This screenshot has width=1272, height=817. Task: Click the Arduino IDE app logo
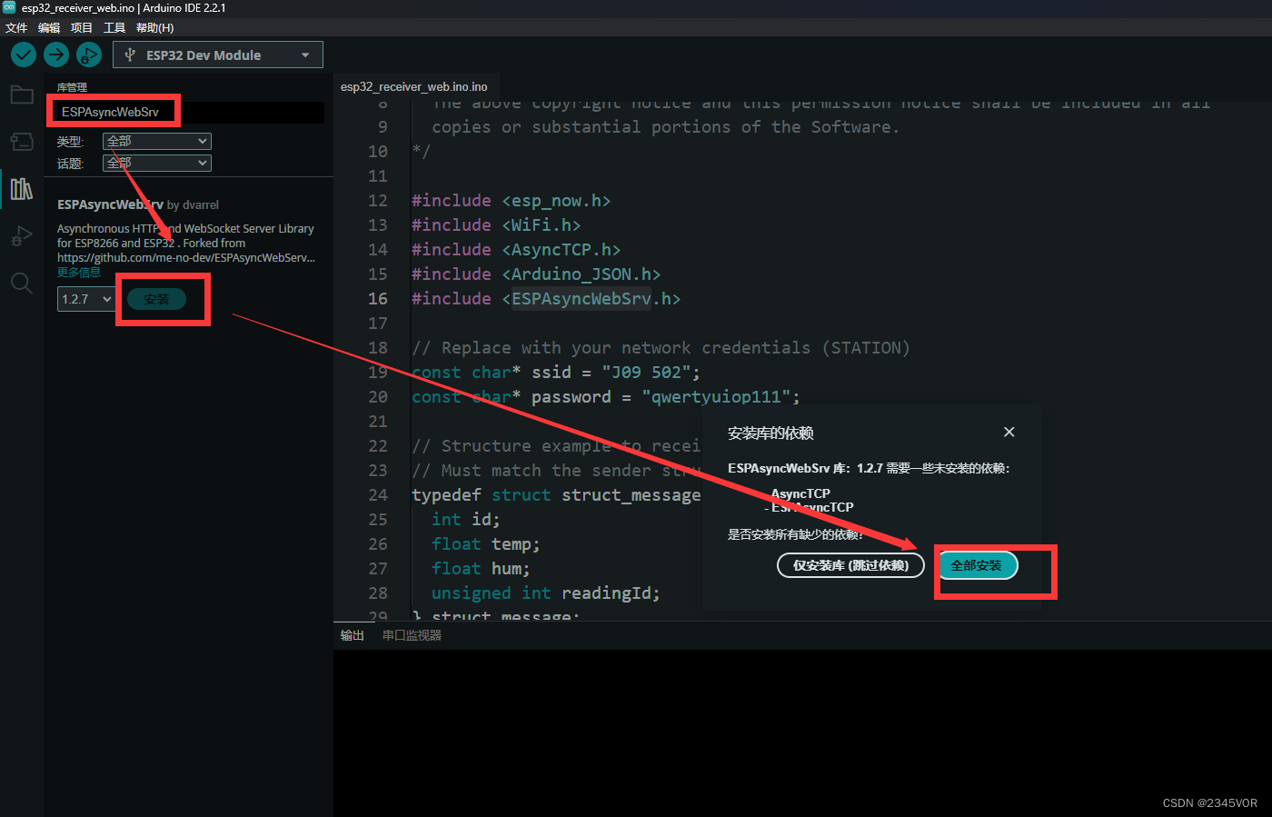(x=9, y=7)
